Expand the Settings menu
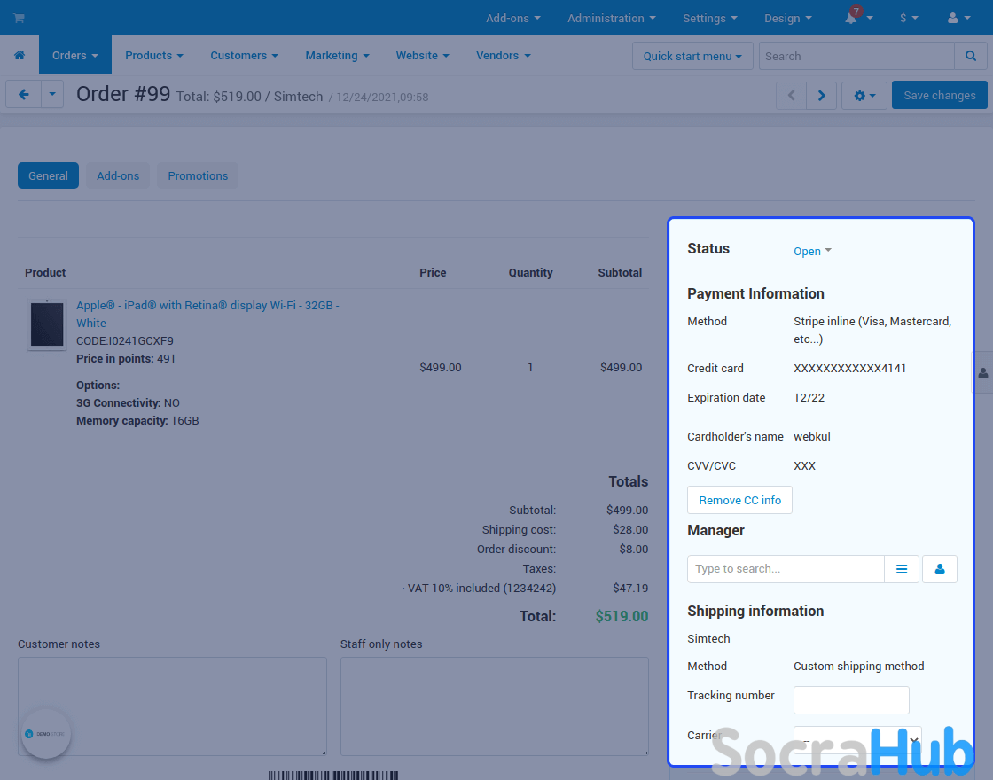993x780 pixels. tap(710, 18)
